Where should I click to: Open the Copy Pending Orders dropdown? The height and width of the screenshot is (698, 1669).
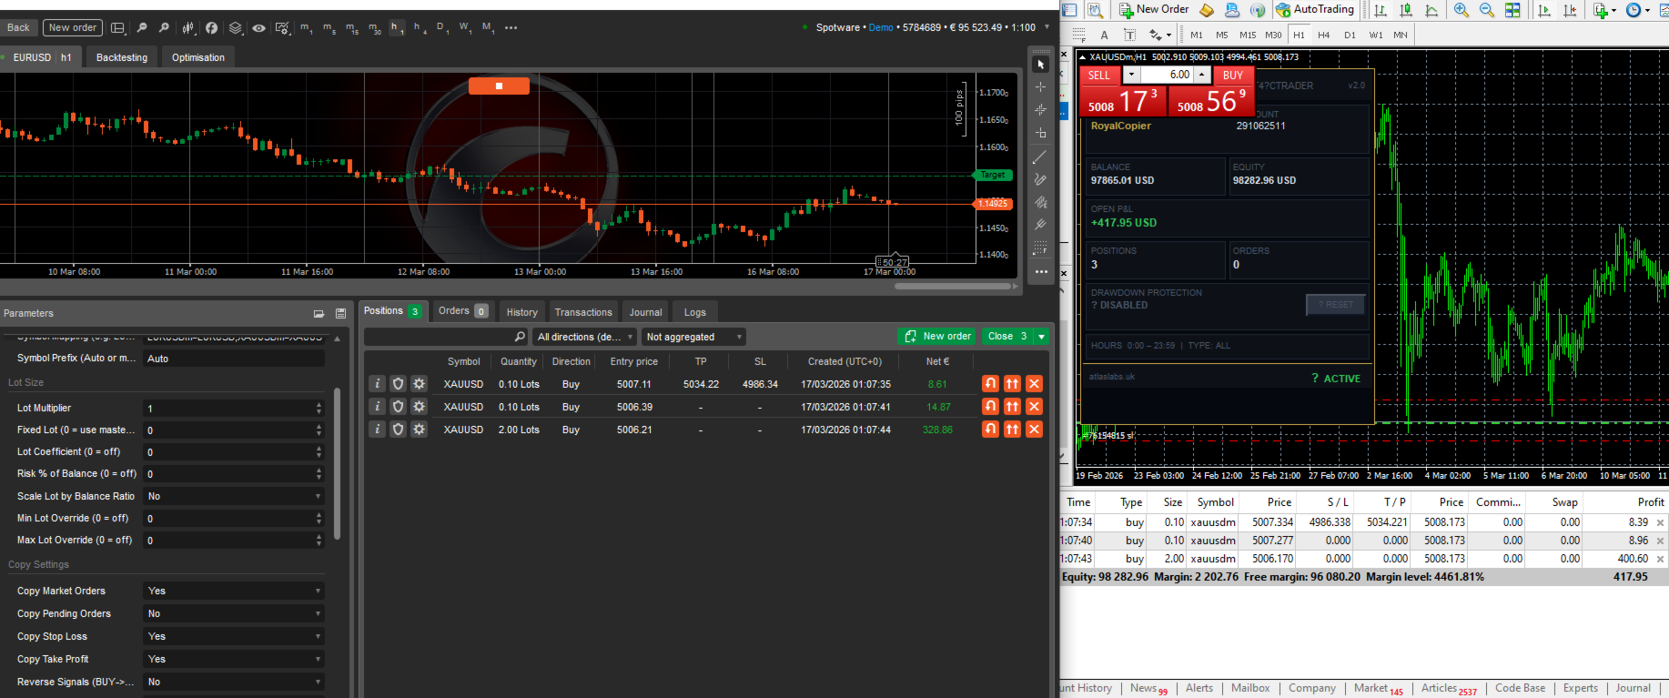click(x=234, y=614)
